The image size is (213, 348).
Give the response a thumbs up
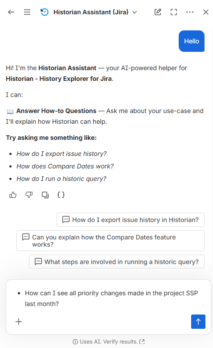point(13,195)
